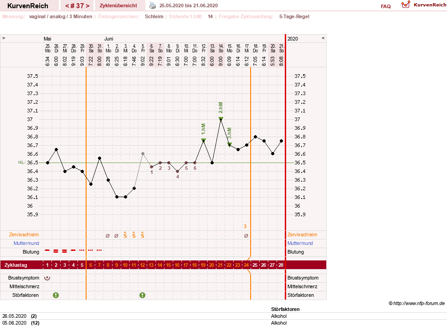Click the '# 37' cycle number
Image resolution: width=447 pixels, height=336 pixels.
click(77, 6)
